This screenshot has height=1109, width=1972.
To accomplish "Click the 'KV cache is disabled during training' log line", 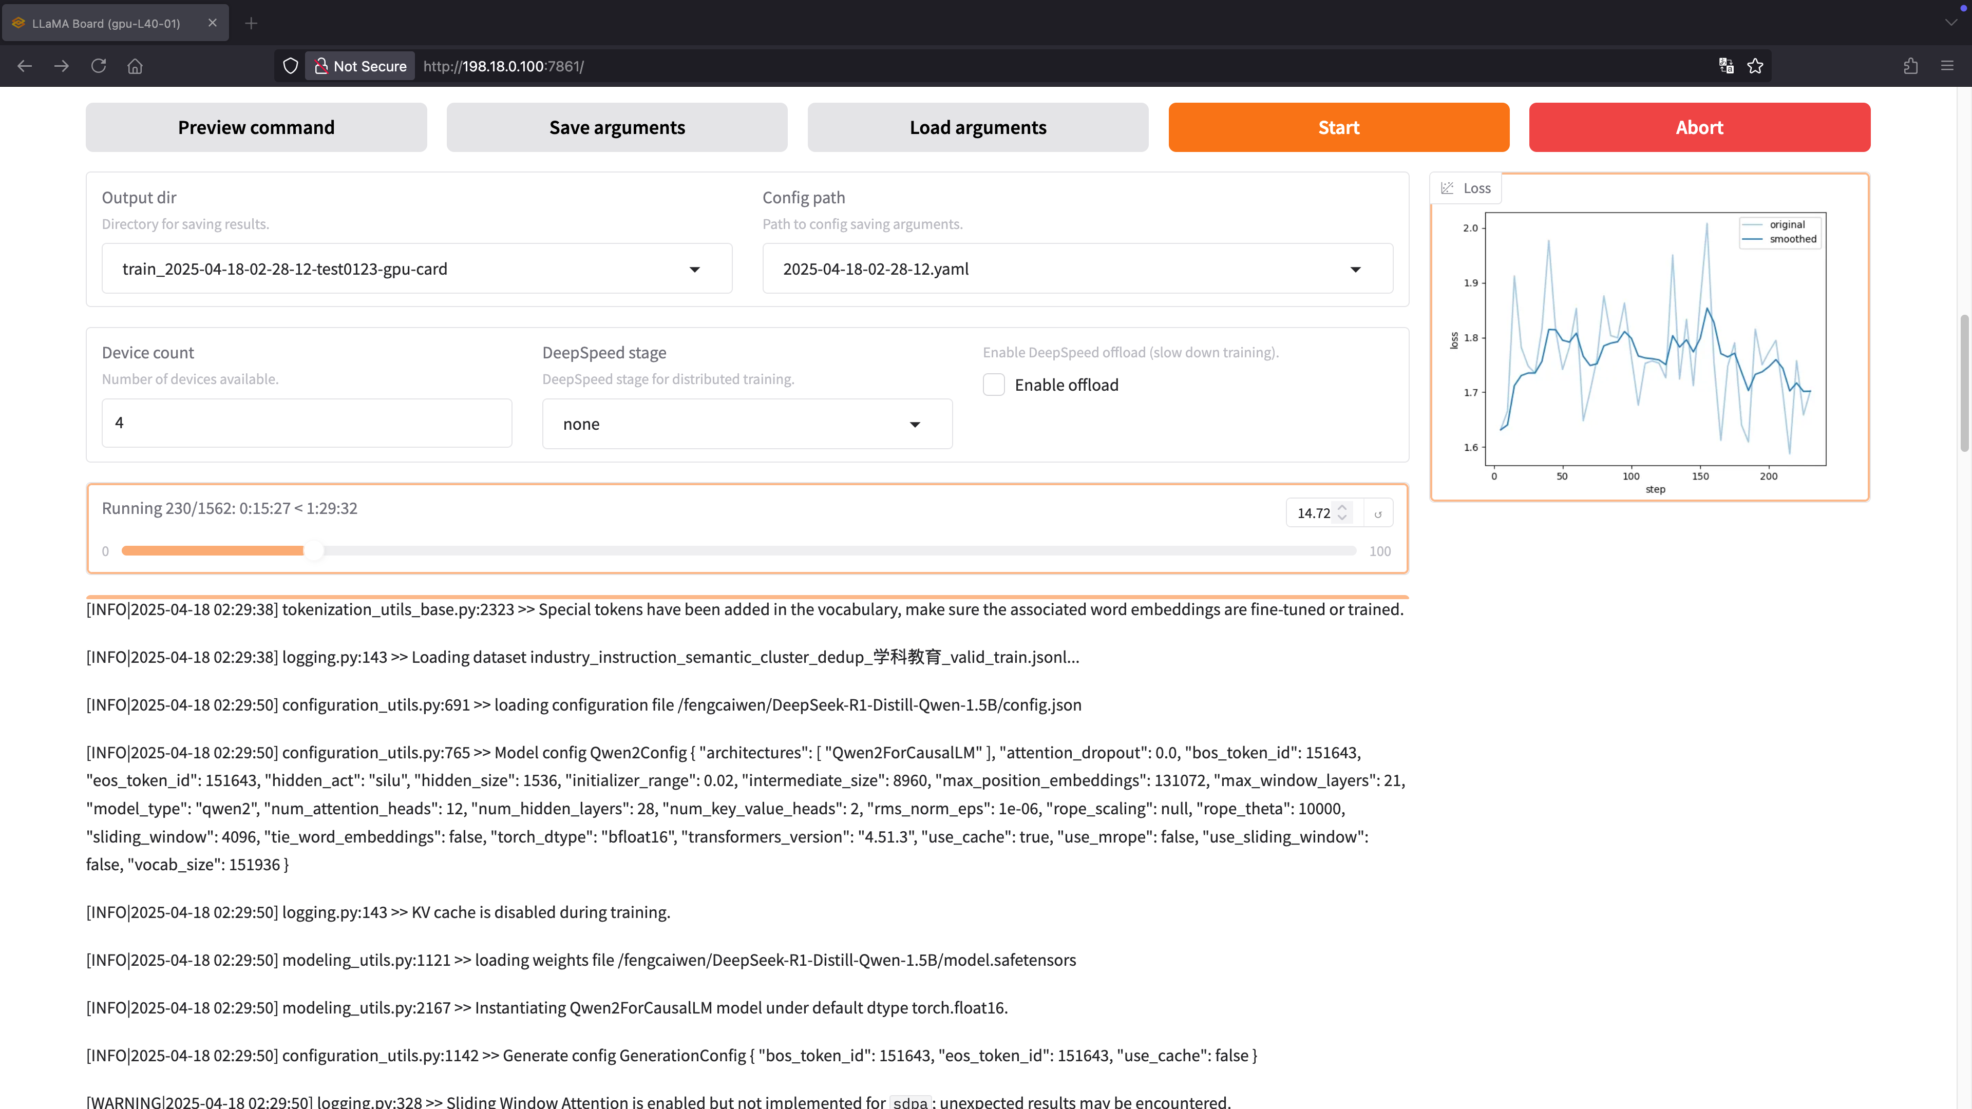I will coord(378,912).
